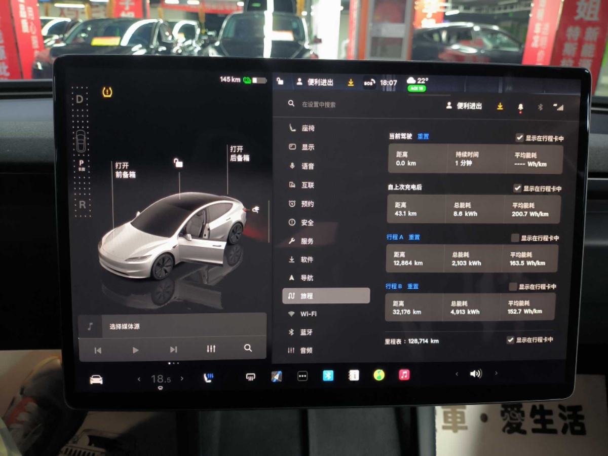Lower the cabin temperature with the left arrow
This screenshot has width=608, height=456.
point(139,379)
